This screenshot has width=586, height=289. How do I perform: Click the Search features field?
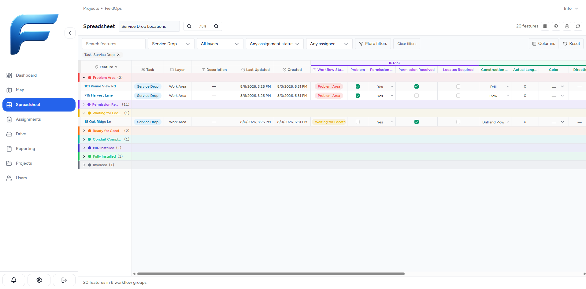coord(114,44)
